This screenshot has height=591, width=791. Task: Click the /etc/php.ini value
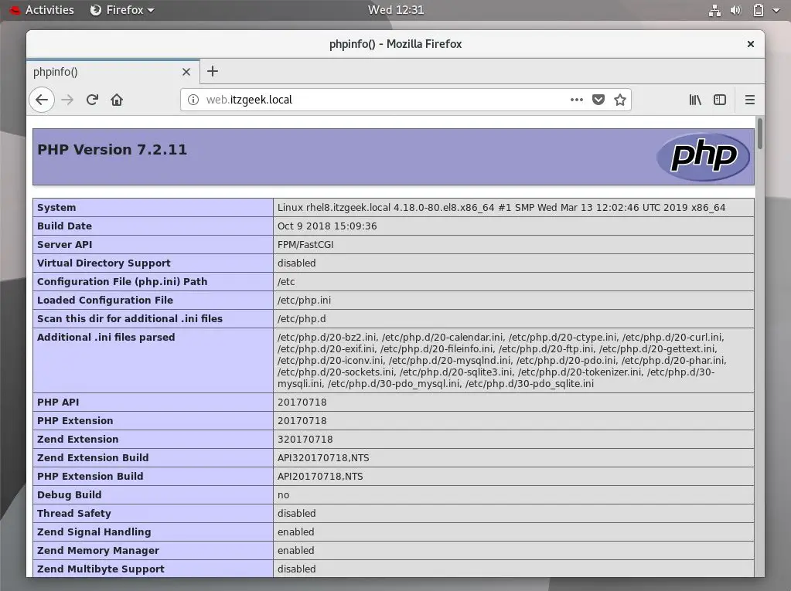tap(304, 301)
